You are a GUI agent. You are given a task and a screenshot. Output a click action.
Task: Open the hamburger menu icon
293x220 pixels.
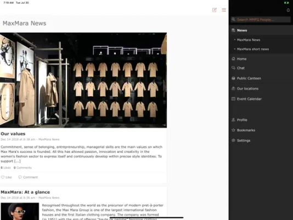tap(224, 10)
